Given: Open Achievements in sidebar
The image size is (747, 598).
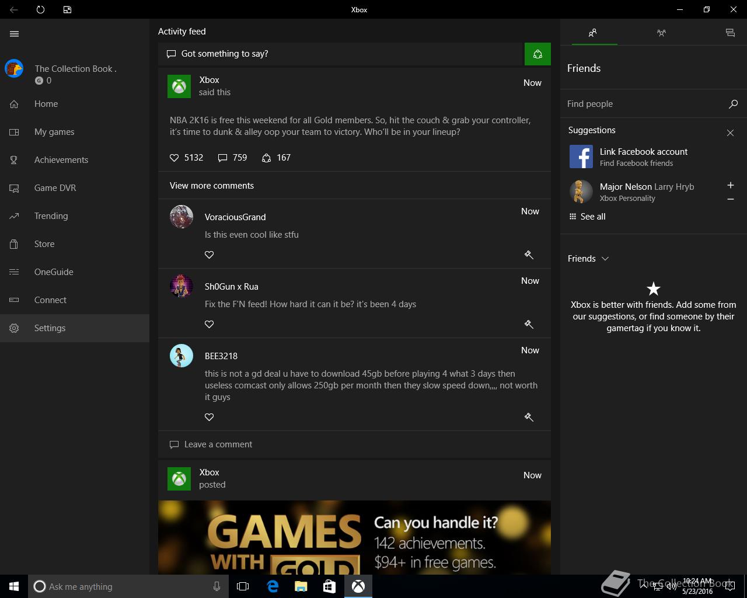Looking at the screenshot, I should click(75, 160).
